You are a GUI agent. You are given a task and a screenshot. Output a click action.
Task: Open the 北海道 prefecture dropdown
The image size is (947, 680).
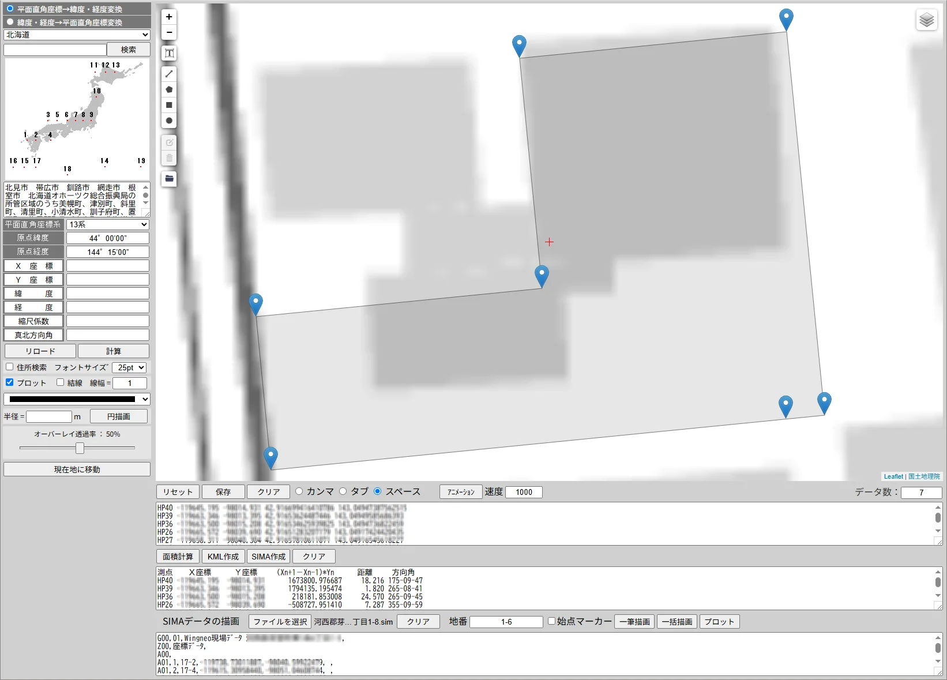[77, 35]
